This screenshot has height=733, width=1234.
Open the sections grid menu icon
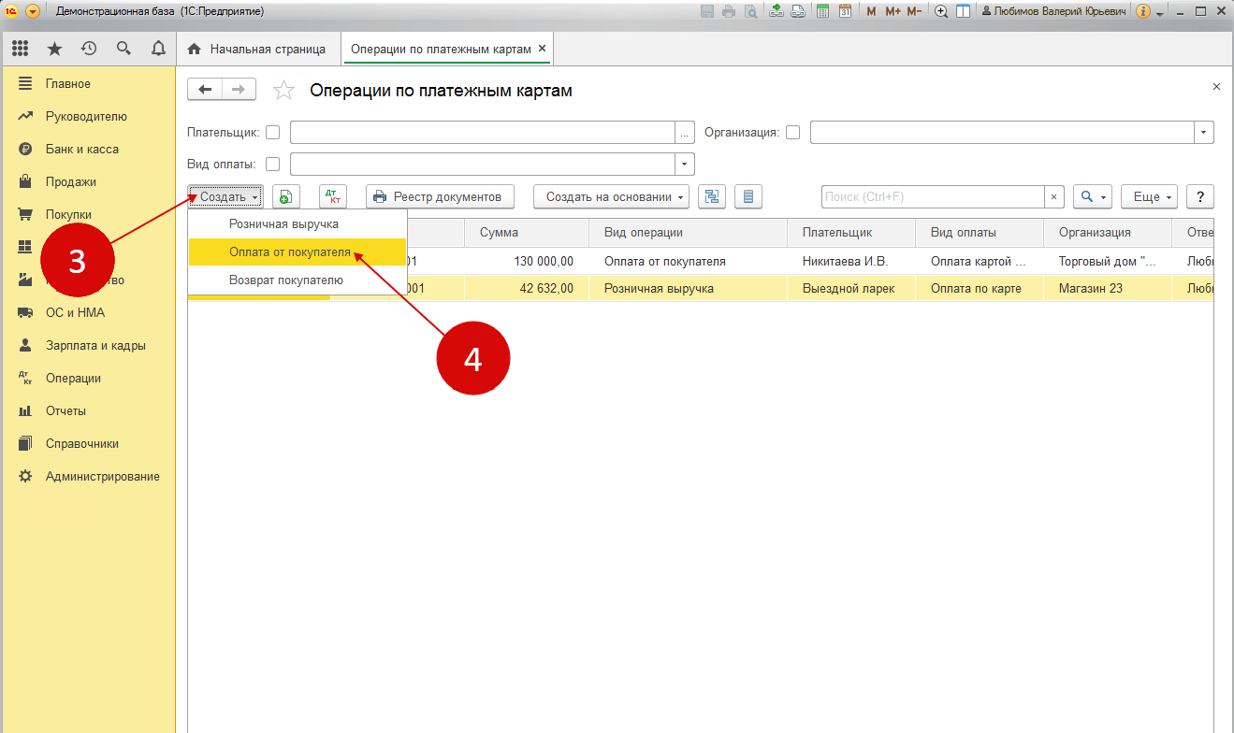[20, 49]
